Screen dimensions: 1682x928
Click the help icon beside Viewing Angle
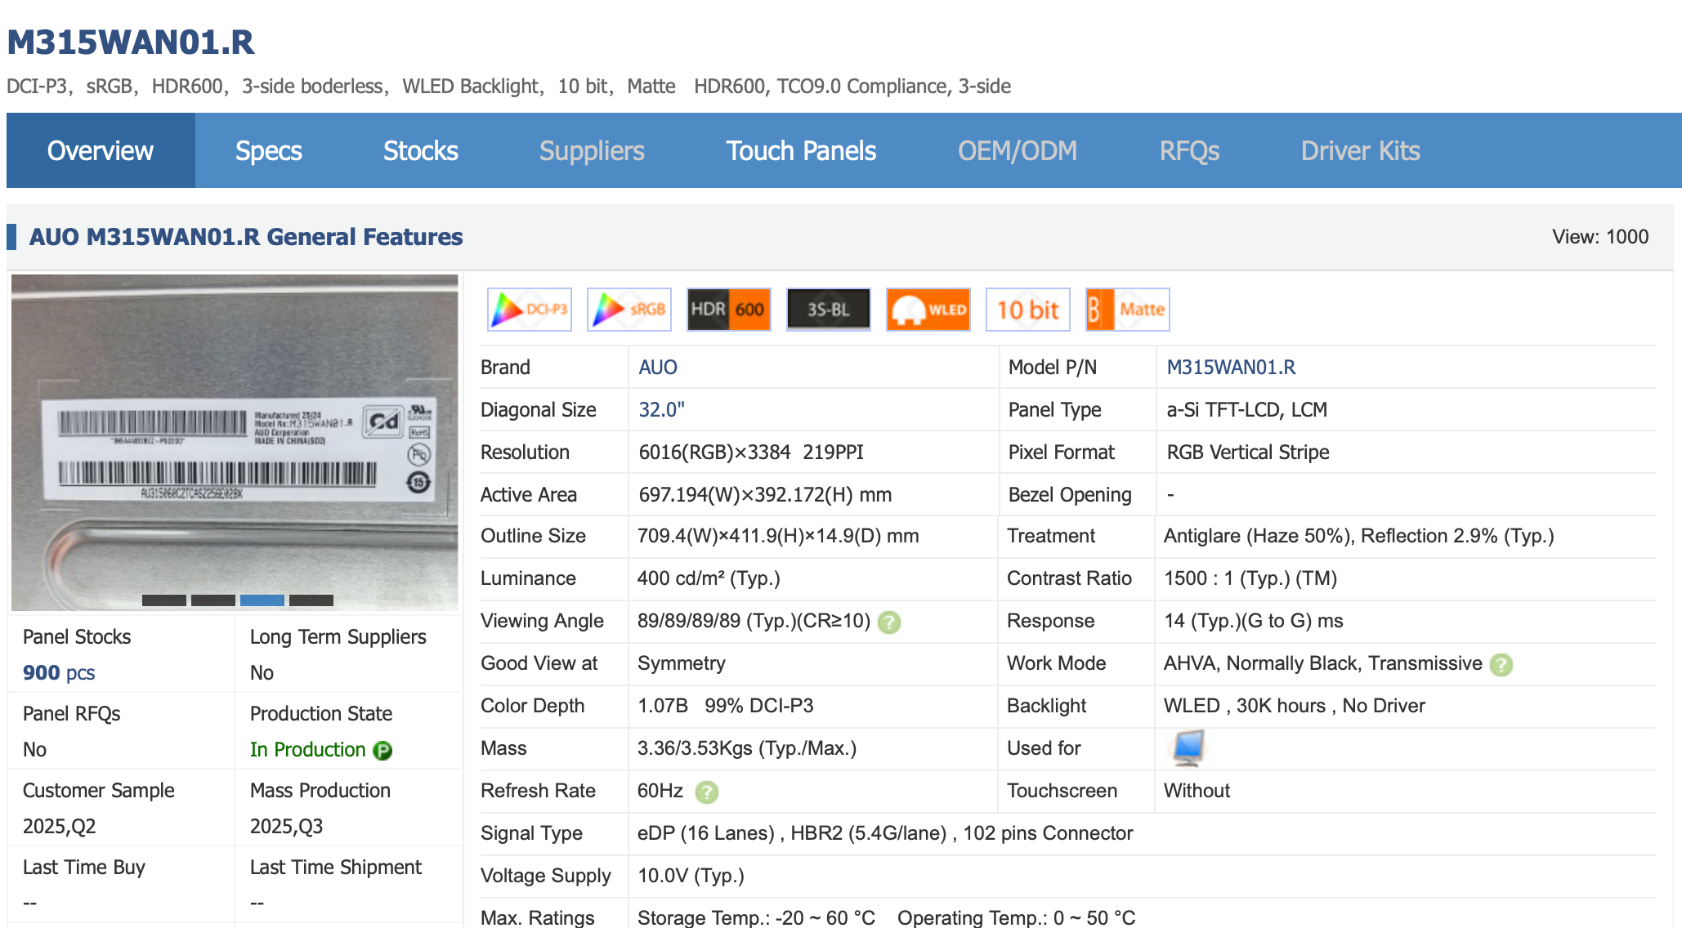[x=889, y=622]
